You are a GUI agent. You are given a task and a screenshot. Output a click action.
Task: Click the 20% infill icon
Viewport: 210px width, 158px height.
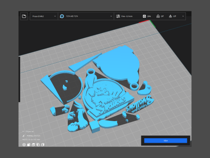[x=144, y=16]
